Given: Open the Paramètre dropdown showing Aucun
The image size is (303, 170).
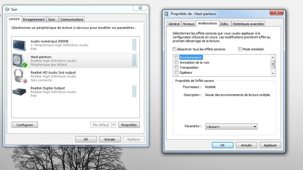Looking at the screenshot, I should tap(231, 127).
